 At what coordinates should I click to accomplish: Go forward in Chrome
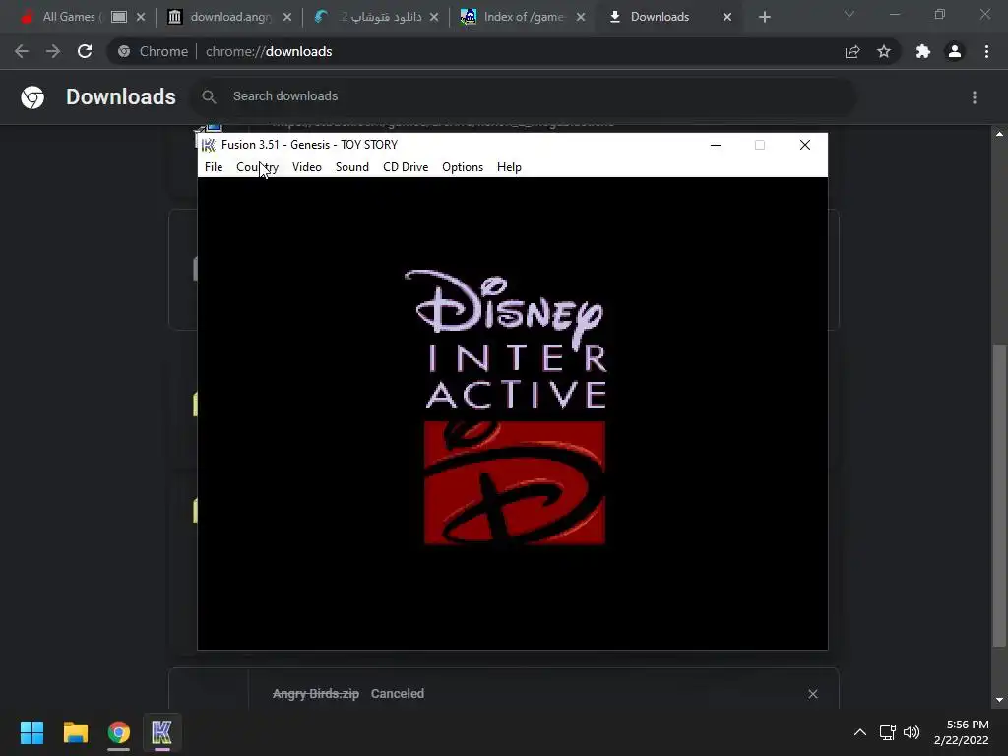(53, 51)
